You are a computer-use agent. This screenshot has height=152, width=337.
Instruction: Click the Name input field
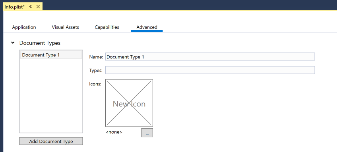point(210,57)
